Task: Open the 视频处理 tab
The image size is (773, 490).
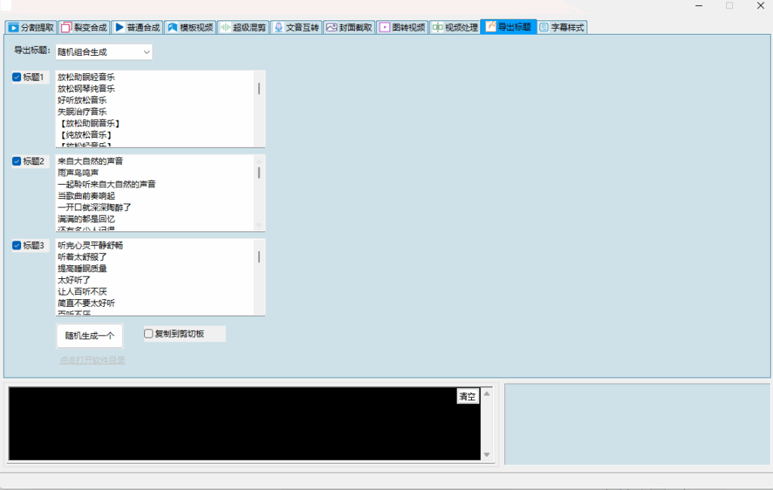Action: [455, 28]
